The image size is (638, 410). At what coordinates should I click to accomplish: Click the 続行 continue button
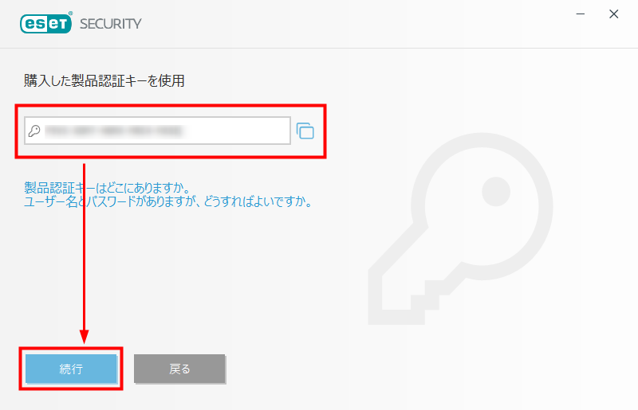pos(71,369)
